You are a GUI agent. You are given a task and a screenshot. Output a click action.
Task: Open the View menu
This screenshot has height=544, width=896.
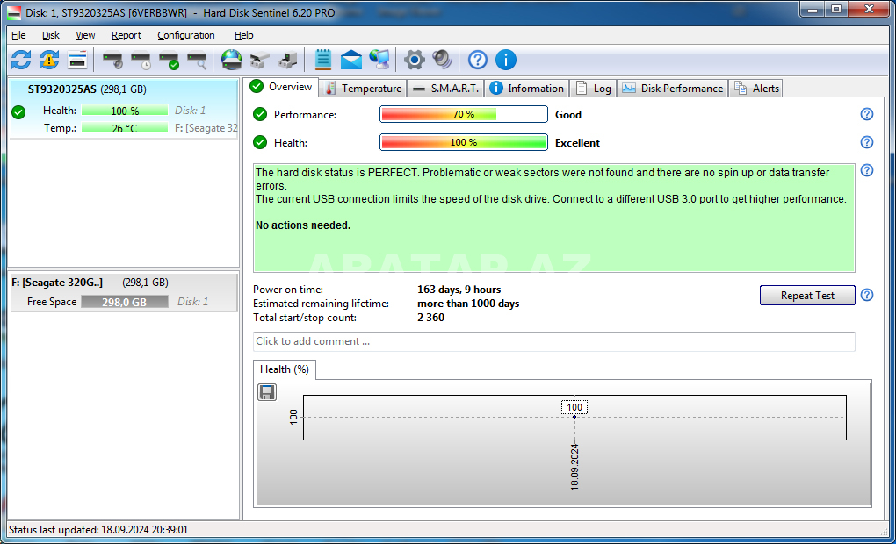85,35
